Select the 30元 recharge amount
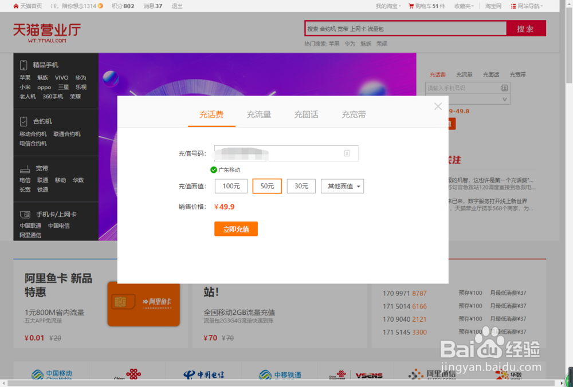Image resolution: width=573 pixels, height=387 pixels. click(301, 186)
